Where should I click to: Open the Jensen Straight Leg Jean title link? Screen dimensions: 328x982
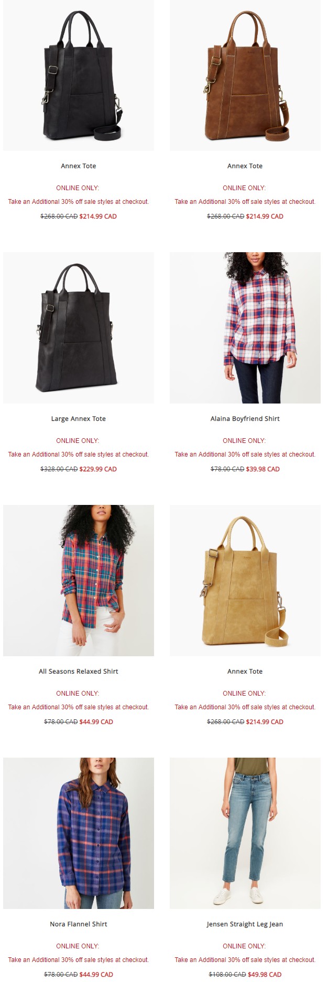(245, 924)
